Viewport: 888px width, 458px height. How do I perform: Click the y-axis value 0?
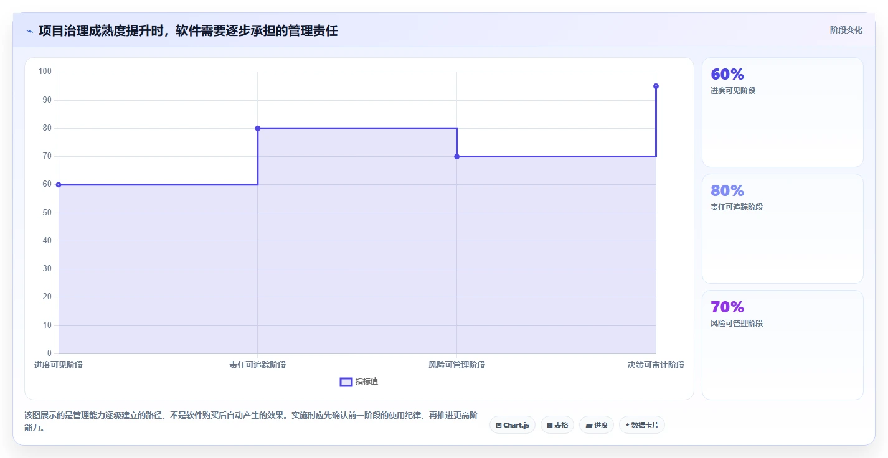tap(49, 353)
